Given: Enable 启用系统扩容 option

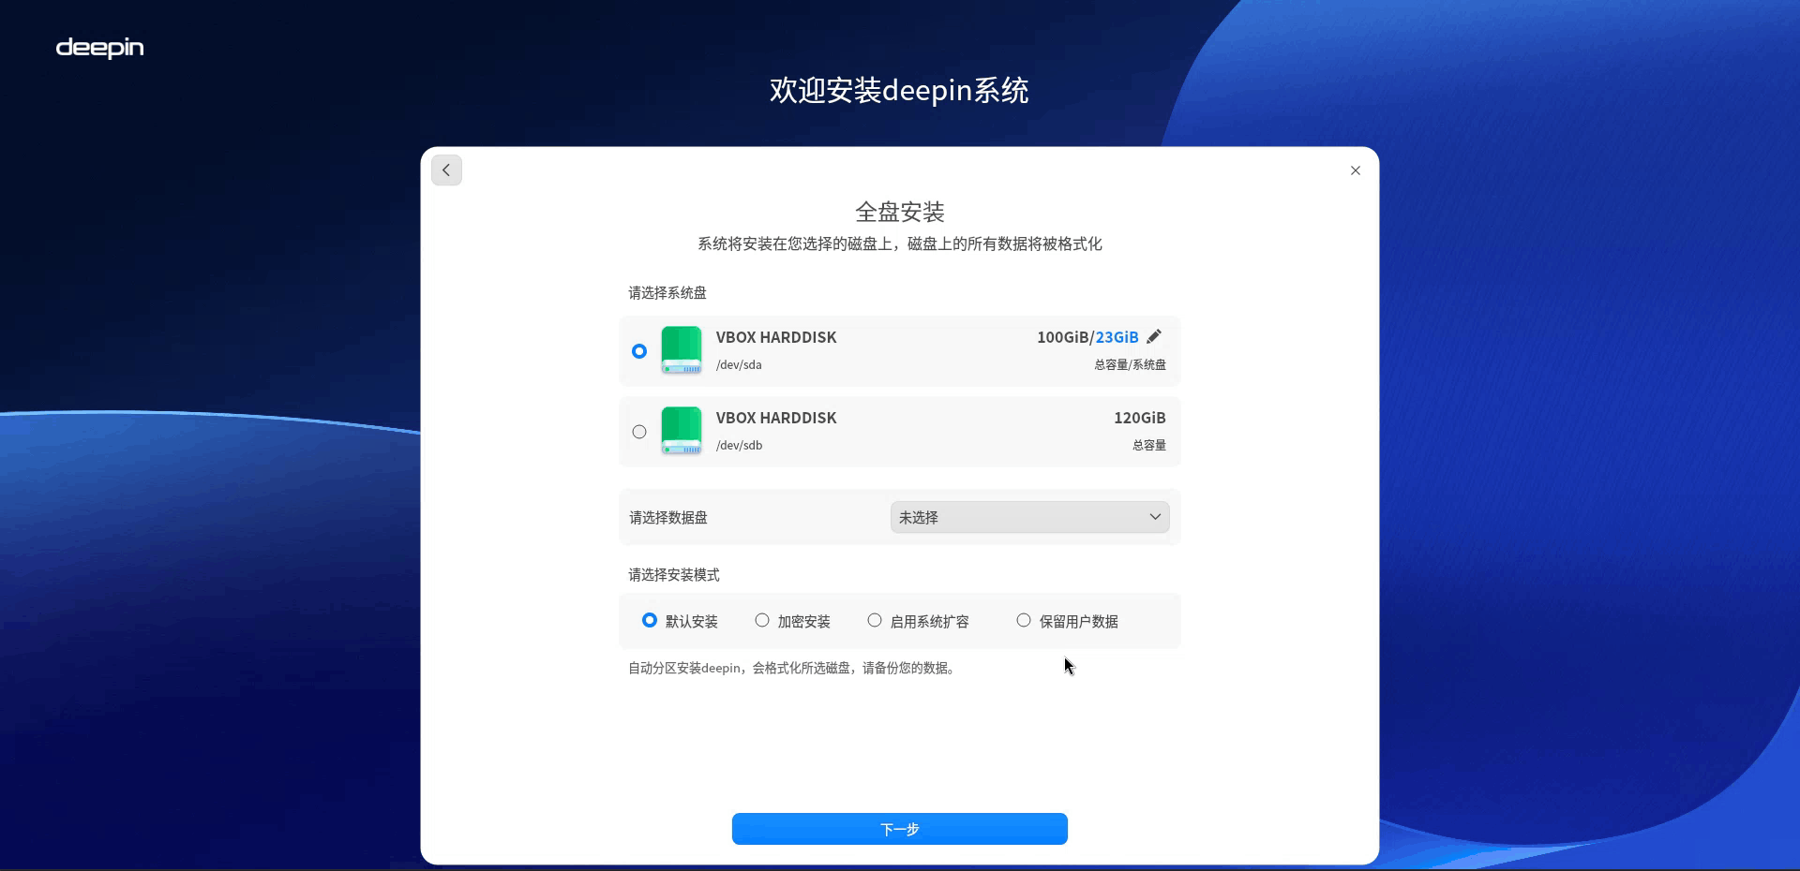Looking at the screenshot, I should click(918, 621).
